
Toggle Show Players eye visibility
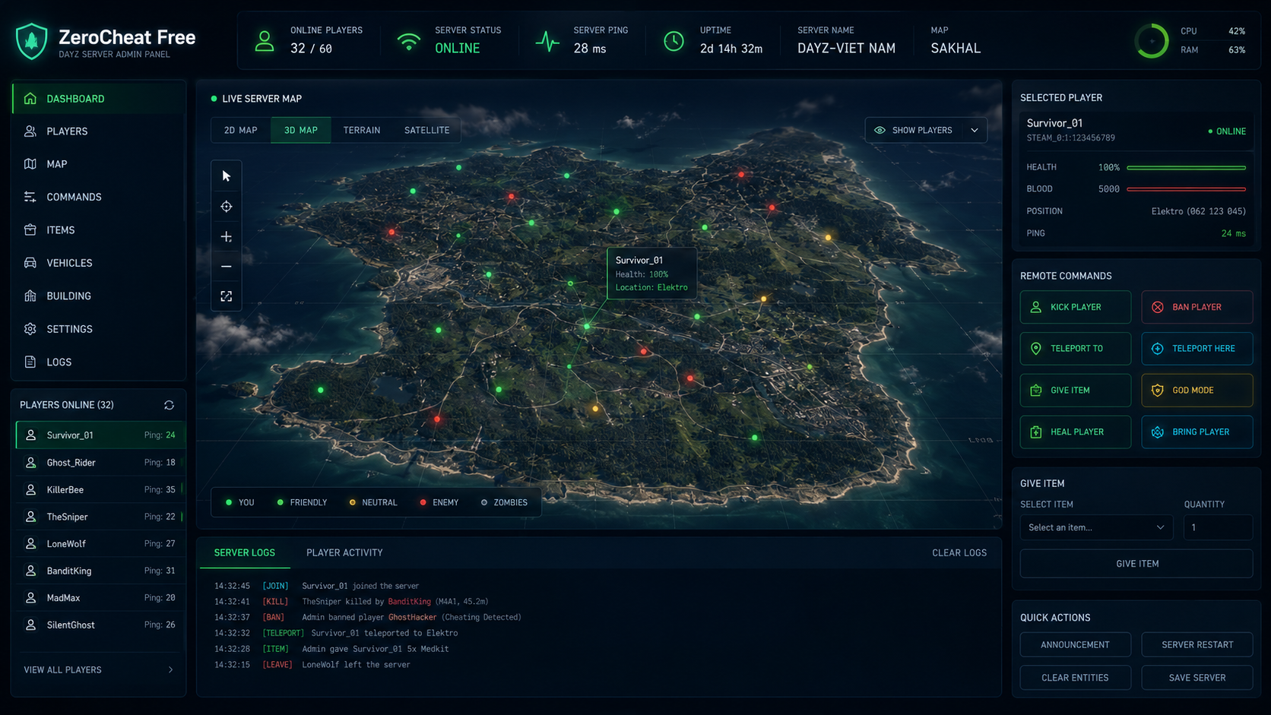tap(880, 130)
